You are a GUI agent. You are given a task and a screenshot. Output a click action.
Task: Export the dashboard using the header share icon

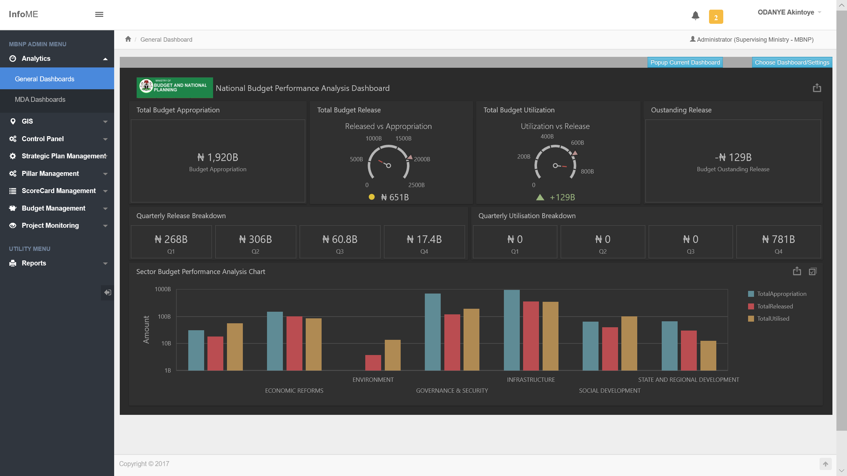[x=817, y=88]
